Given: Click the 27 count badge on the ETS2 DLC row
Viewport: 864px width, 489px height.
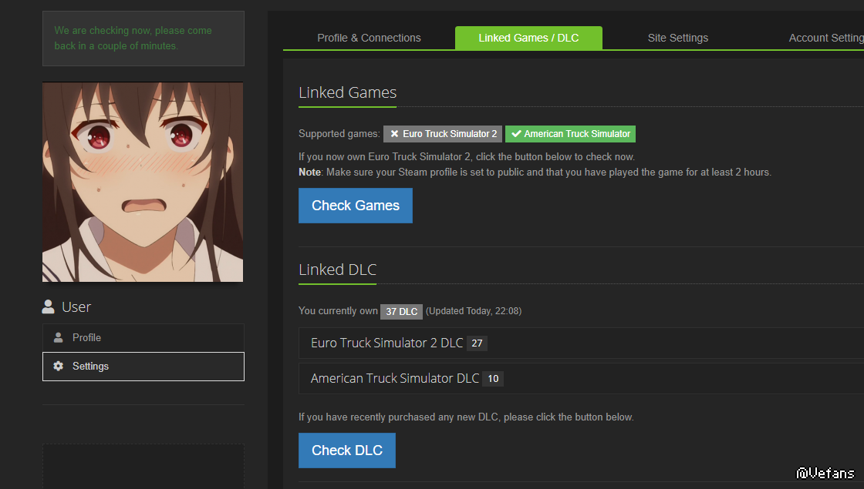Looking at the screenshot, I should (478, 343).
